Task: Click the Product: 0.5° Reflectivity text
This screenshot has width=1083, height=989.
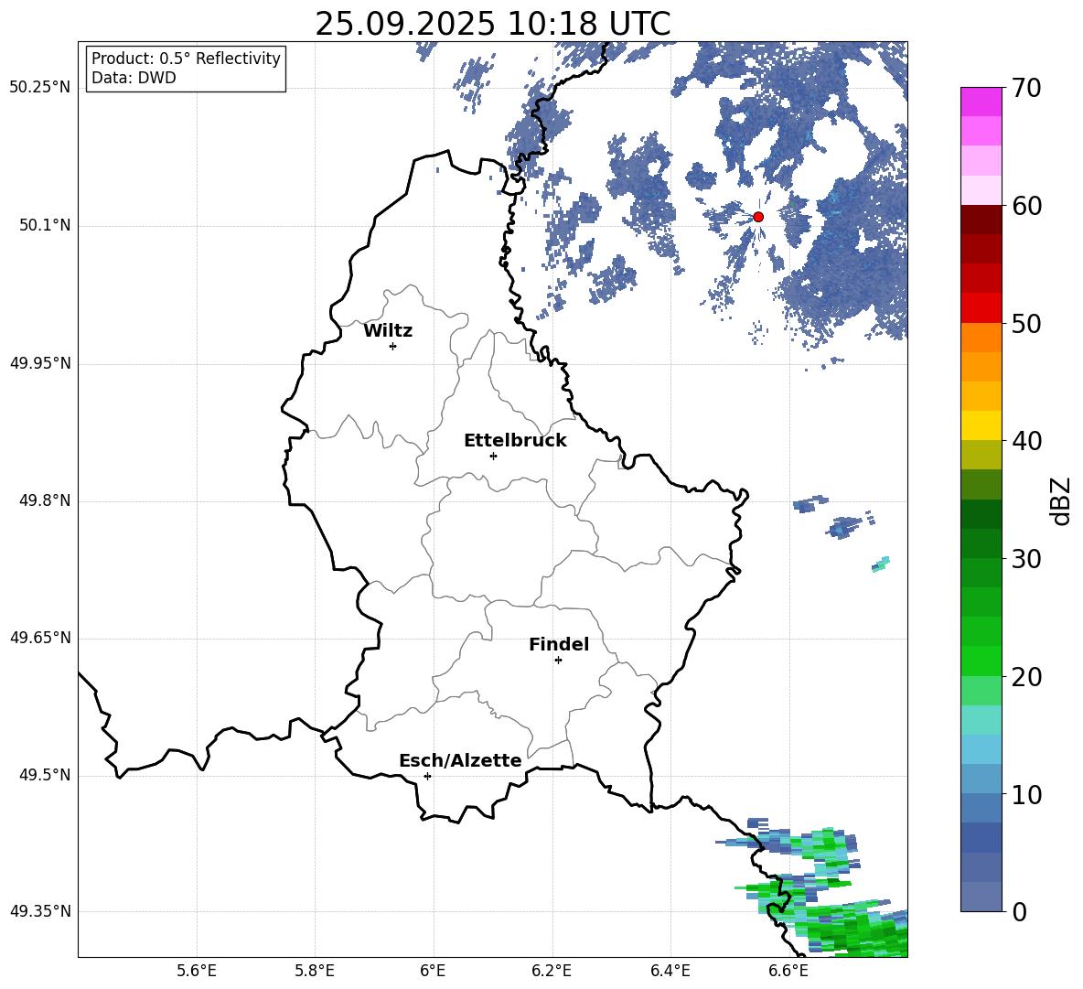Action: (x=186, y=58)
